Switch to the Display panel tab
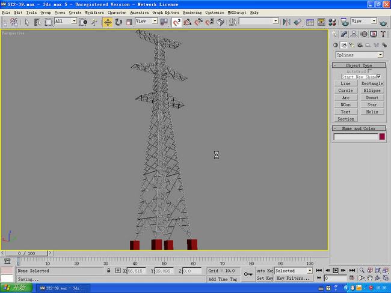Screen dimensions: 391x293 pyautogui.click(x=374, y=34)
